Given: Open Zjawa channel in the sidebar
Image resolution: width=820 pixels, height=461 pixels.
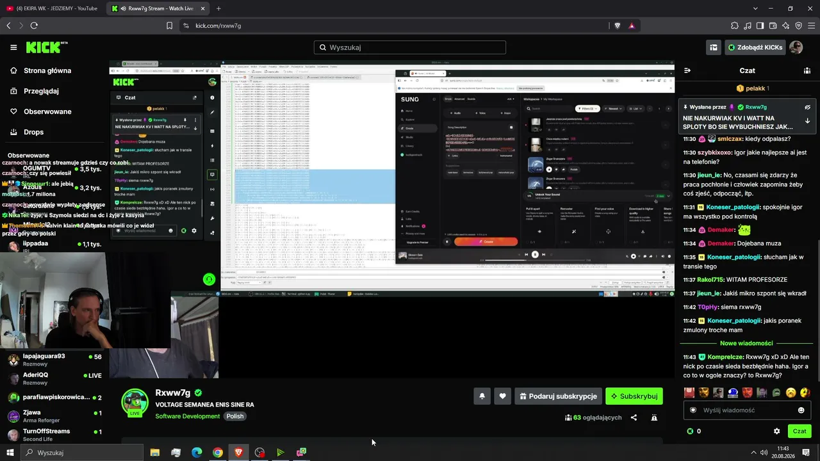Looking at the screenshot, I should pos(54,416).
